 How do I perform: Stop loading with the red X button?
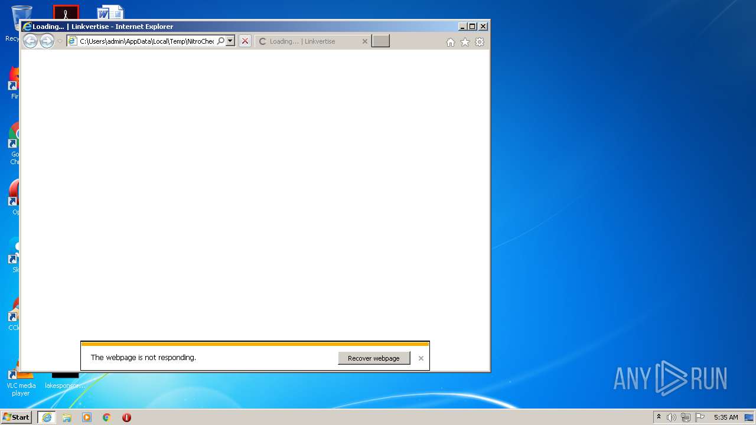pyautogui.click(x=245, y=41)
